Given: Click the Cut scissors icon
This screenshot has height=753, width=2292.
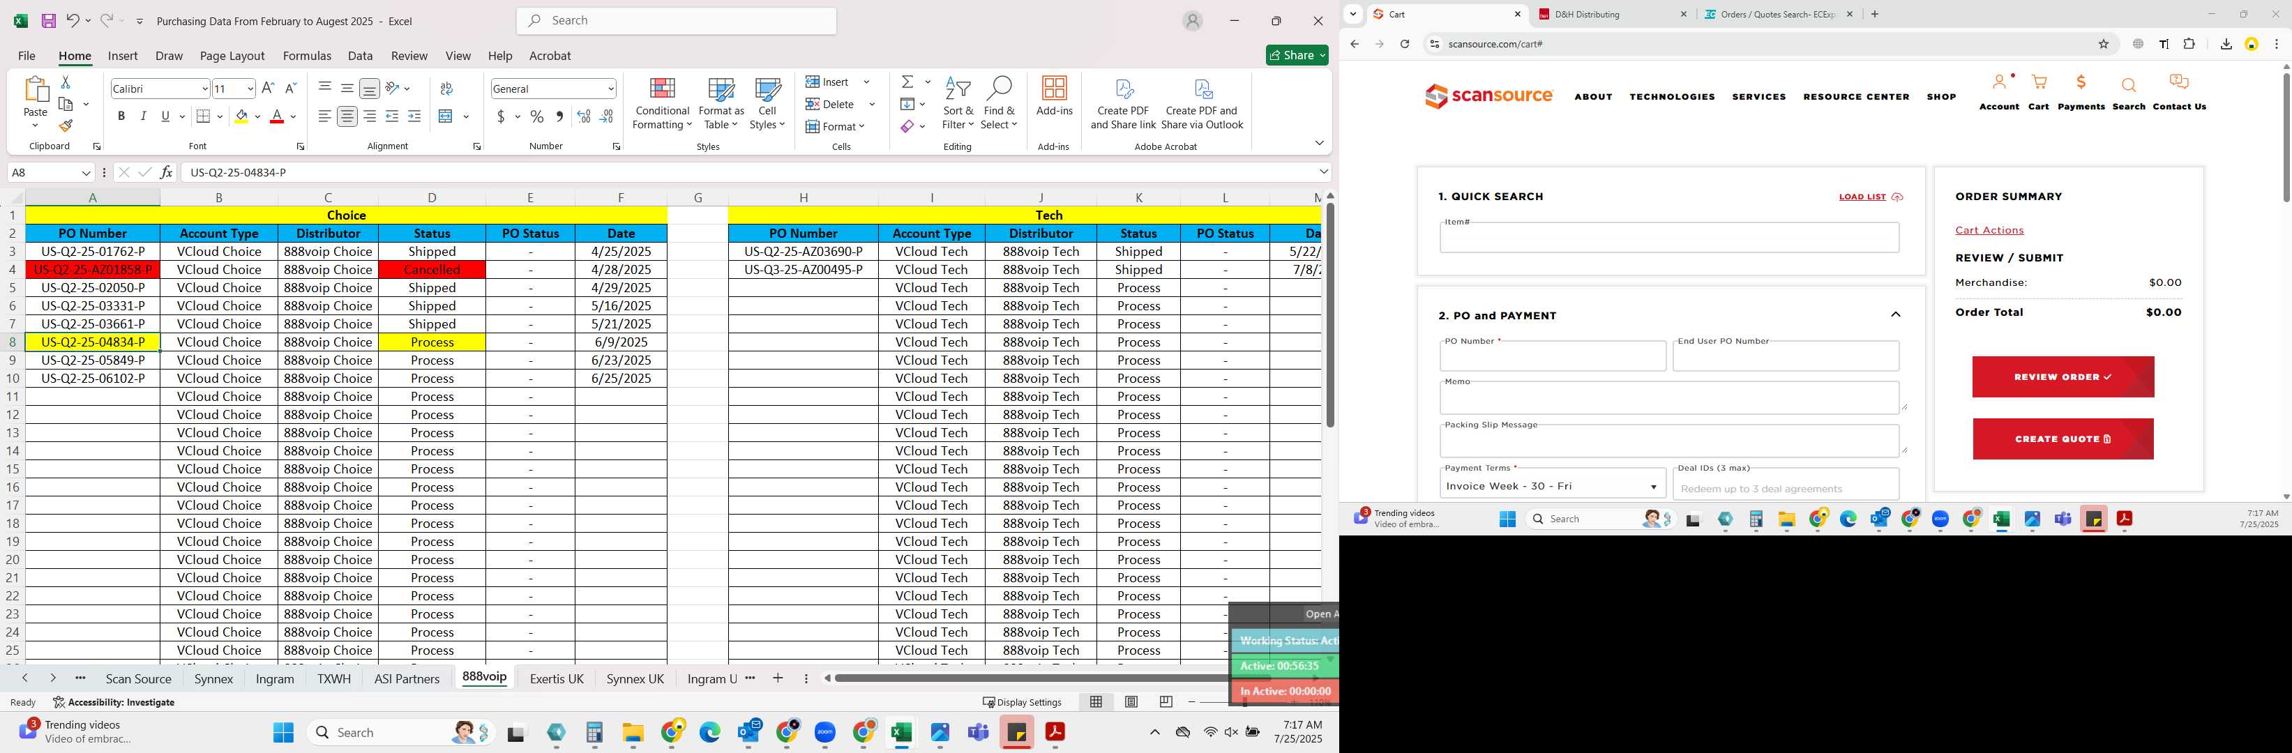Looking at the screenshot, I should 65,82.
